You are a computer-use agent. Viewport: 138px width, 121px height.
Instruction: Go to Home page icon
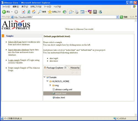tap(34, 12)
